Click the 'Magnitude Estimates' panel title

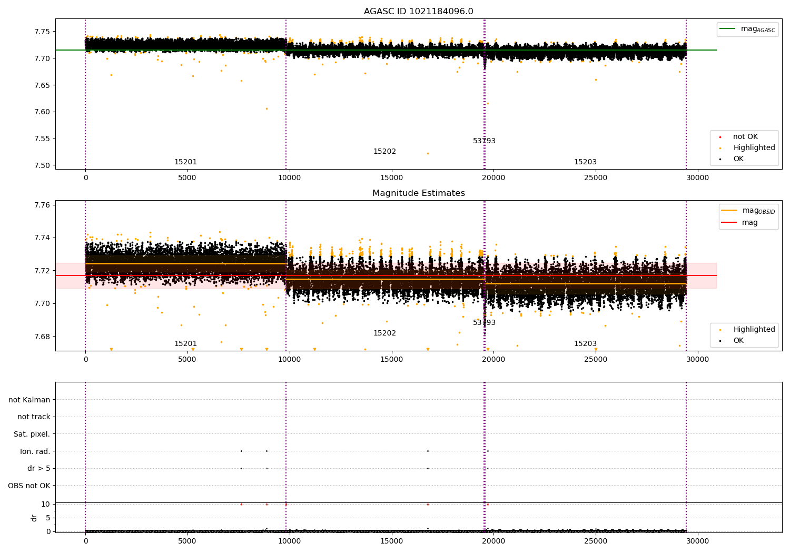pos(418,193)
